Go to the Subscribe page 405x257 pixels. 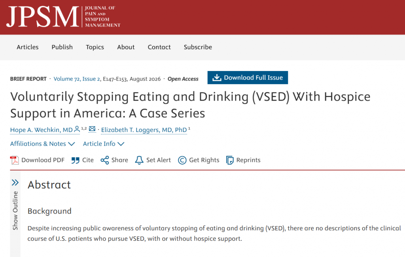tap(198, 47)
